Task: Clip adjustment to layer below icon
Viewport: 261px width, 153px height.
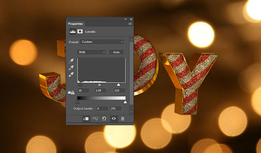Action: click(86, 119)
